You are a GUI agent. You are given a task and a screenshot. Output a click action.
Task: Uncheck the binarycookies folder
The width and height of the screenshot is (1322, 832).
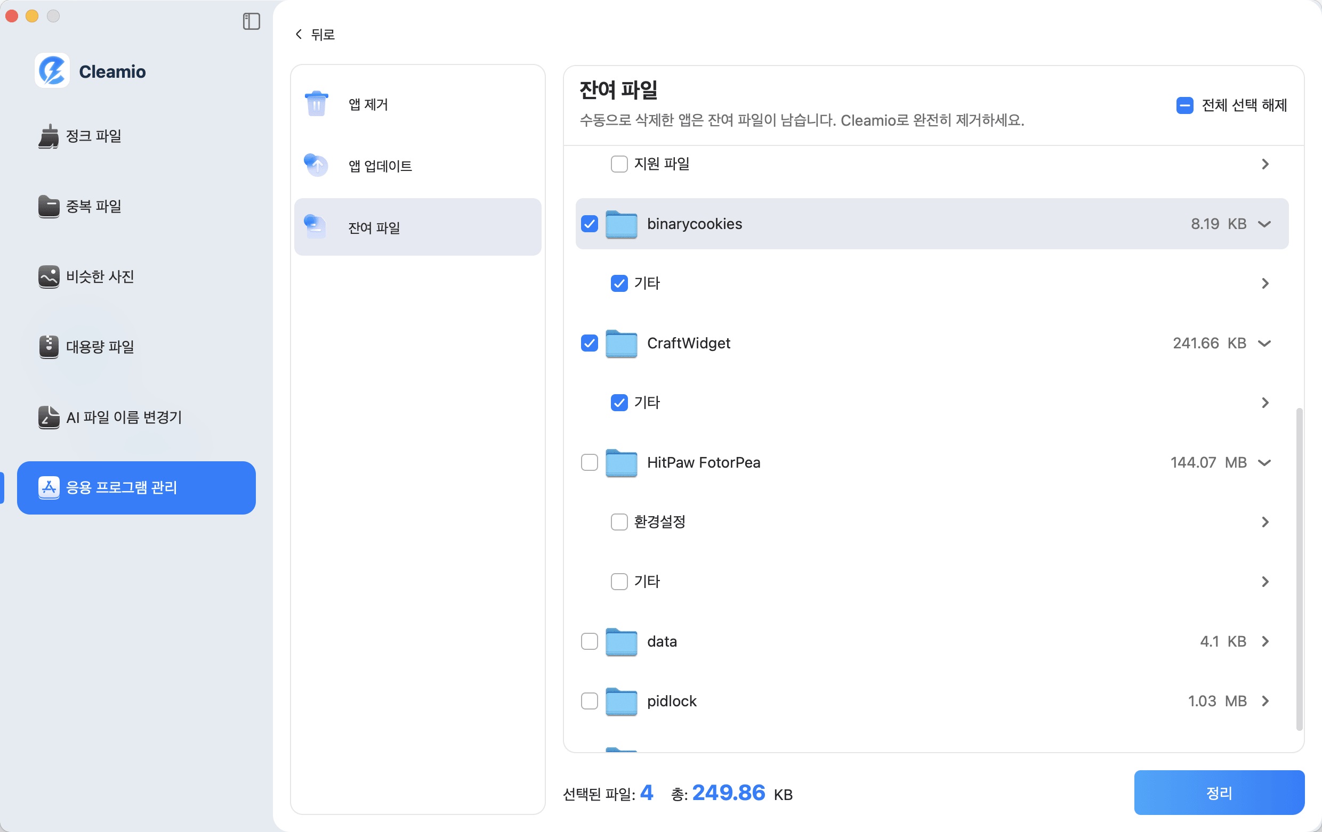point(590,224)
